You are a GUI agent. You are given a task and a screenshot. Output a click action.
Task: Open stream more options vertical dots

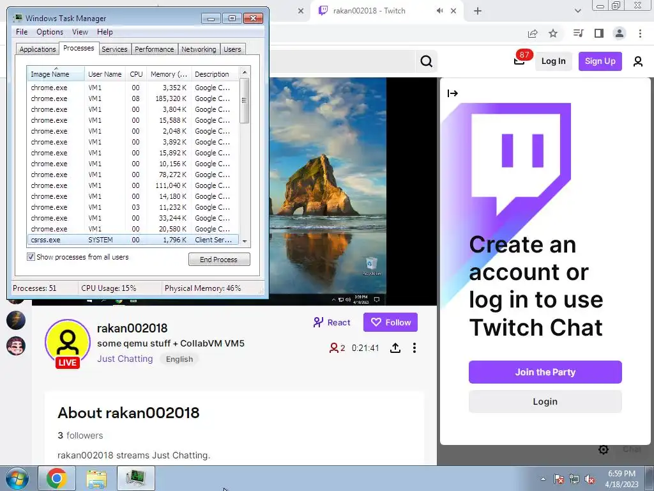[x=414, y=348]
